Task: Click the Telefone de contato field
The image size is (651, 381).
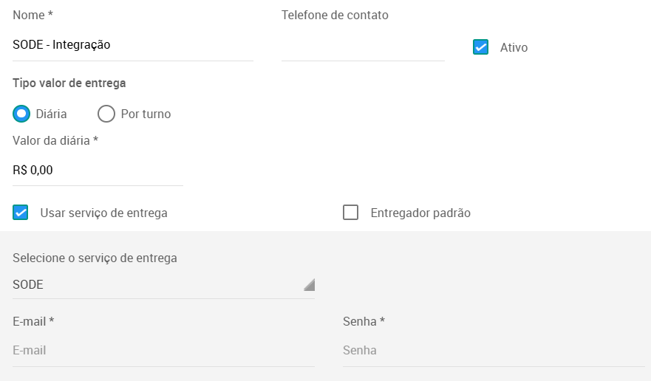Action: [x=363, y=45]
